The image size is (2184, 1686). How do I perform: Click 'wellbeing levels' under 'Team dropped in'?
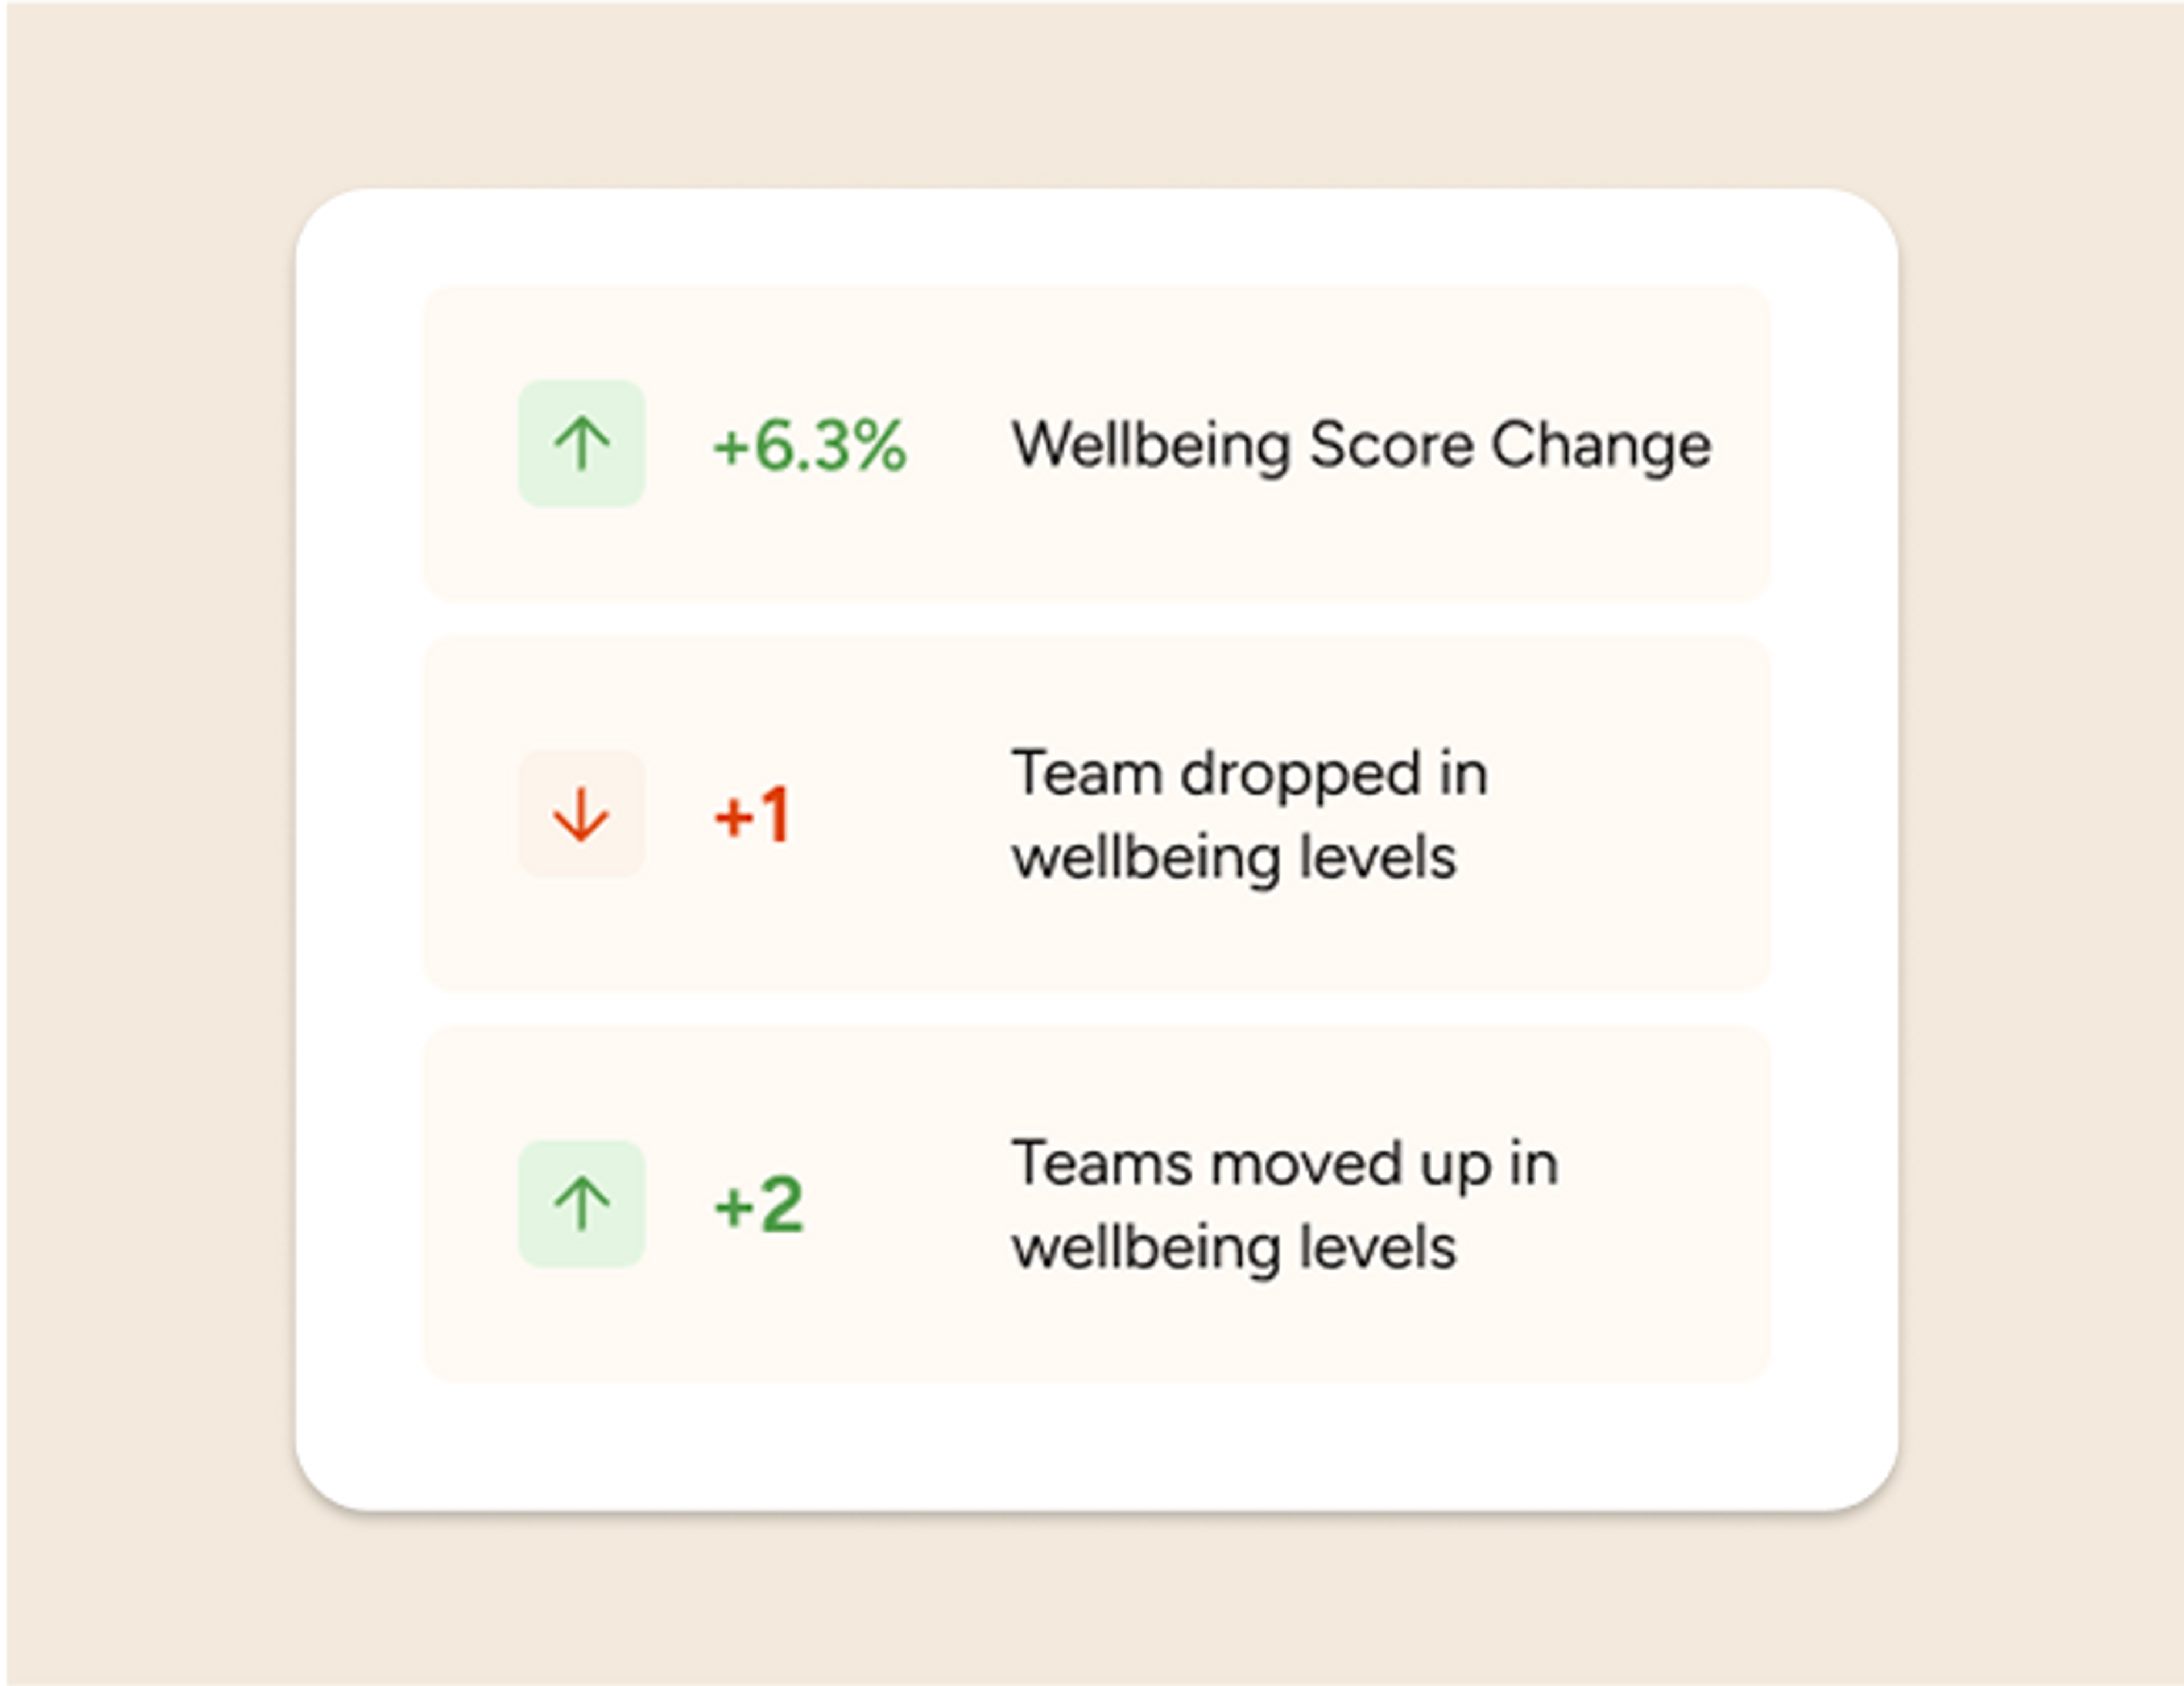pyautogui.click(x=1233, y=858)
